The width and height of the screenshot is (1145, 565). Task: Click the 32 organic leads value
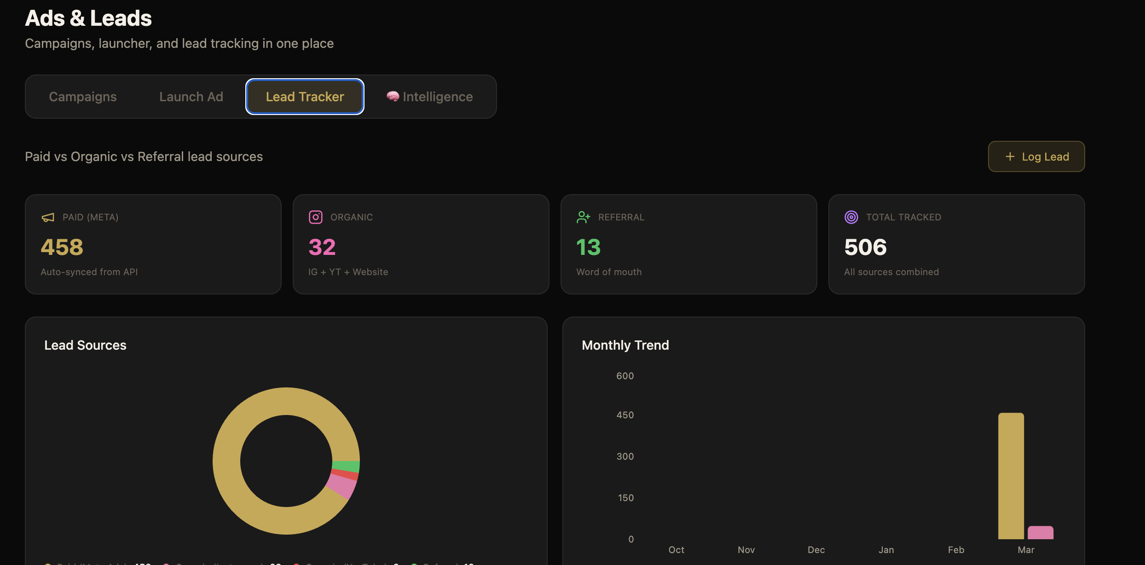322,247
